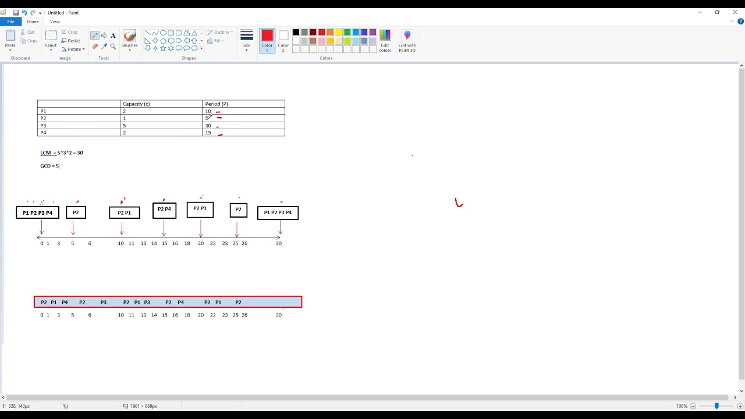Image resolution: width=745 pixels, height=419 pixels.
Task: Select the Text tool
Action: (x=113, y=35)
